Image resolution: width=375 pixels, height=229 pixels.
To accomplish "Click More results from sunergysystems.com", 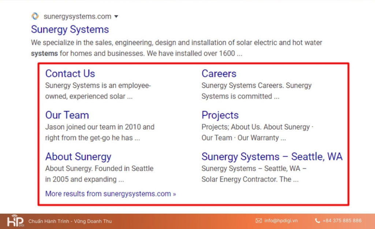I will click(x=111, y=193).
